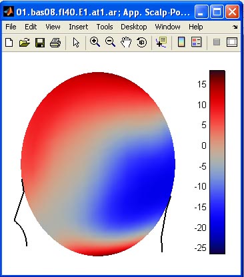Show plot tools and dock the figure
244x277 pixels.
(x=232, y=42)
